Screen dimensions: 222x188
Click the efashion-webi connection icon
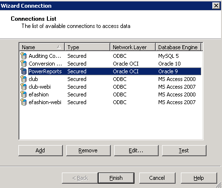point(24,102)
